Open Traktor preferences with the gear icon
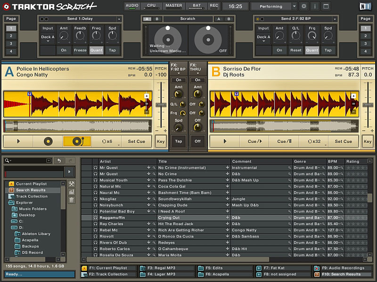This screenshot has width=377, height=282. (304, 7)
